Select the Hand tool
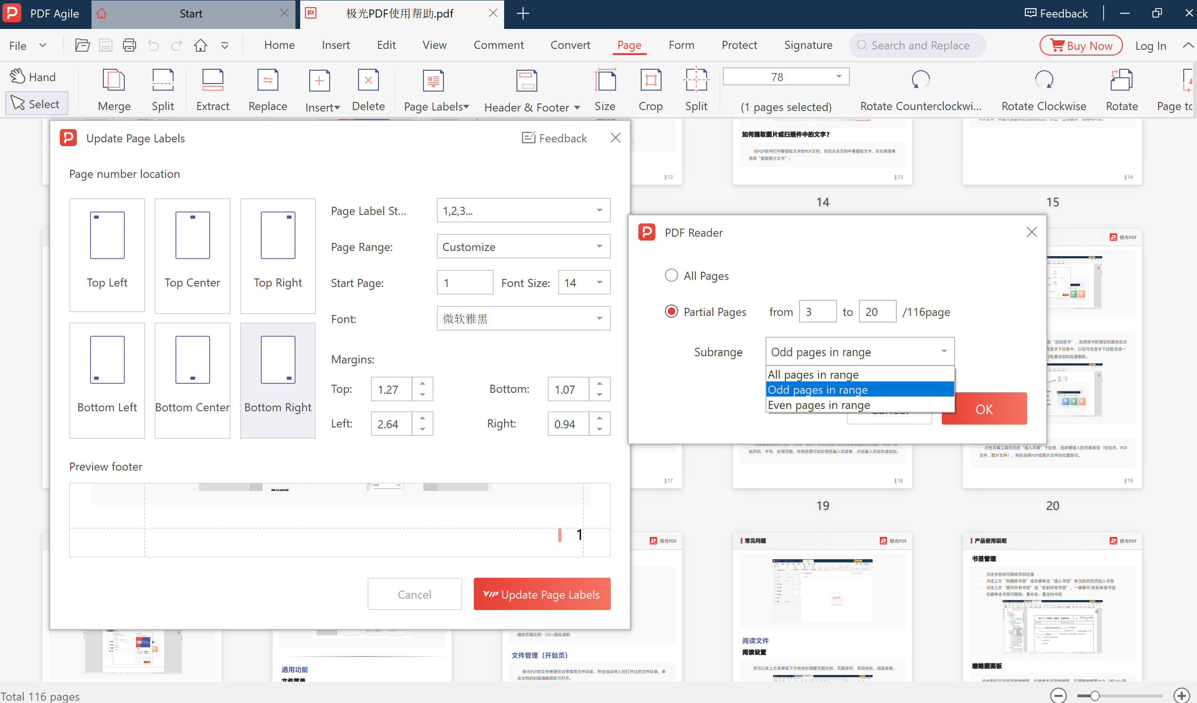This screenshot has height=703, width=1197. (x=33, y=76)
